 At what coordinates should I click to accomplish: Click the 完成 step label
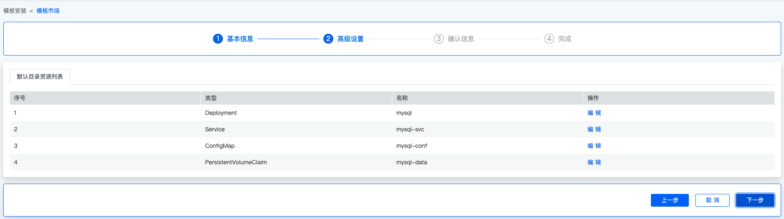click(x=565, y=39)
